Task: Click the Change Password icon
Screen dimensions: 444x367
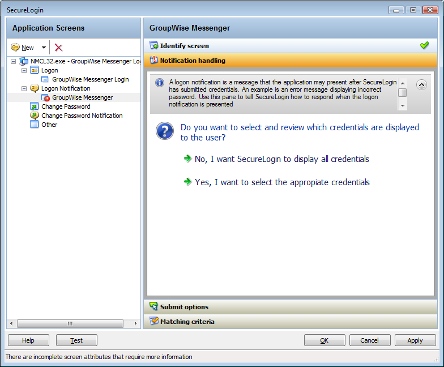Action: pos(34,106)
